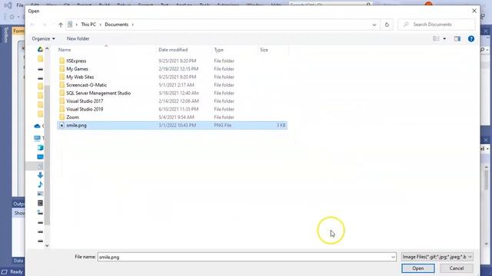Toggle the preview pane icon
Image resolution: width=492 pixels, height=276 pixels.
pos(457,39)
